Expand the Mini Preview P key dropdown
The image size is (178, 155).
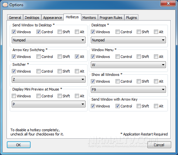click(x=48, y=104)
